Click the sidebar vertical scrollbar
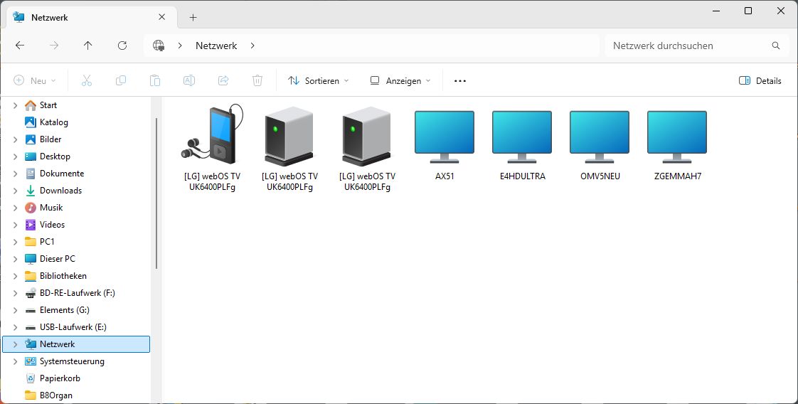798x404 pixels. click(x=156, y=192)
